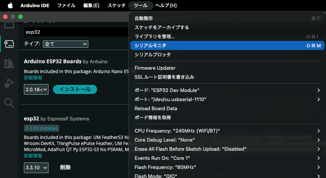
Task: Choose スケッチをアーカイブする
Action: (227, 27)
